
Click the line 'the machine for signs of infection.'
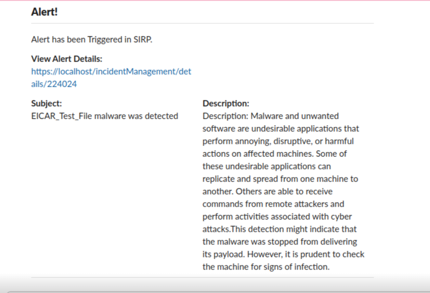(x=266, y=267)
